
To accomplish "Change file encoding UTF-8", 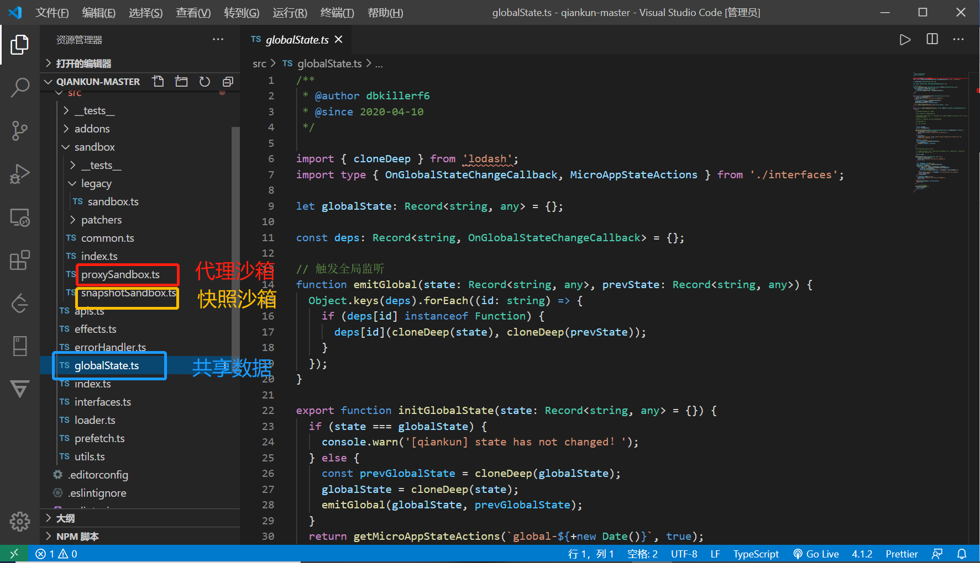I will [684, 554].
